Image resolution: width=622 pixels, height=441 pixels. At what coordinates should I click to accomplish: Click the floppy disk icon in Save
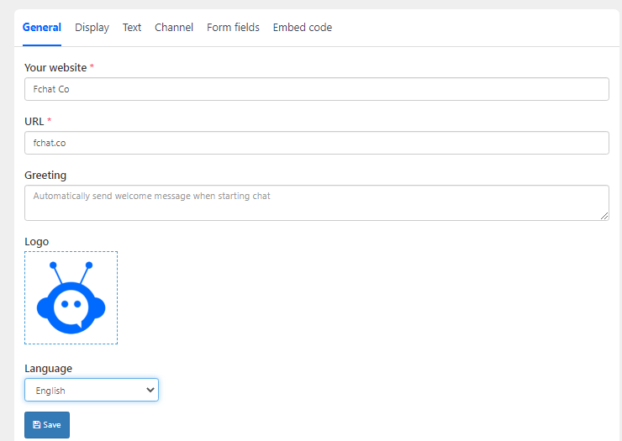coord(37,425)
